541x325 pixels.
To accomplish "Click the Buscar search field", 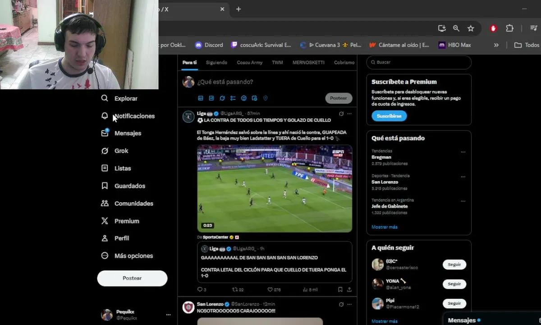I will pyautogui.click(x=419, y=62).
